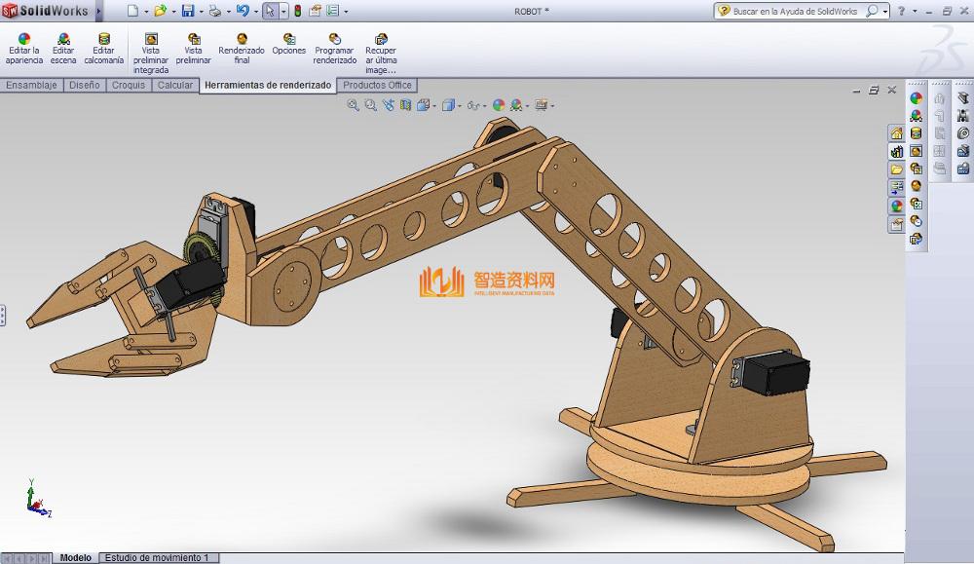
Task: Click the search magnifier button in help box
Action: coord(872,12)
